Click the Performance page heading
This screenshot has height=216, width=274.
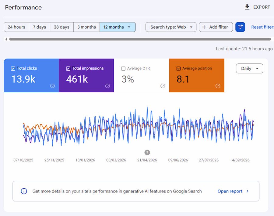(23, 7)
